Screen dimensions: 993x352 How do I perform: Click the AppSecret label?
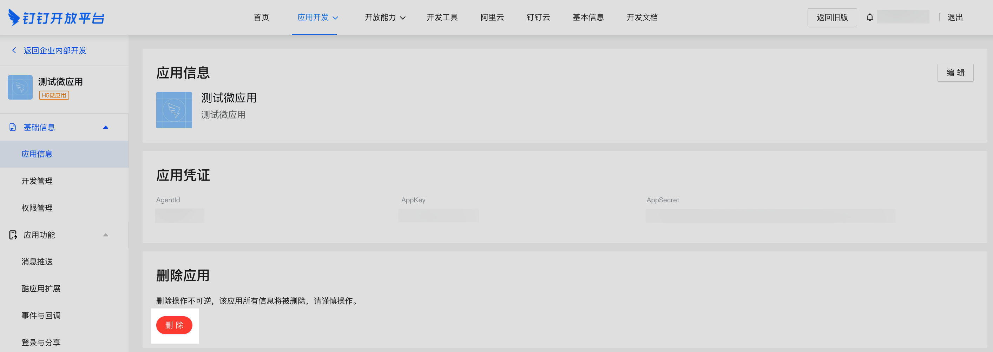[663, 200]
